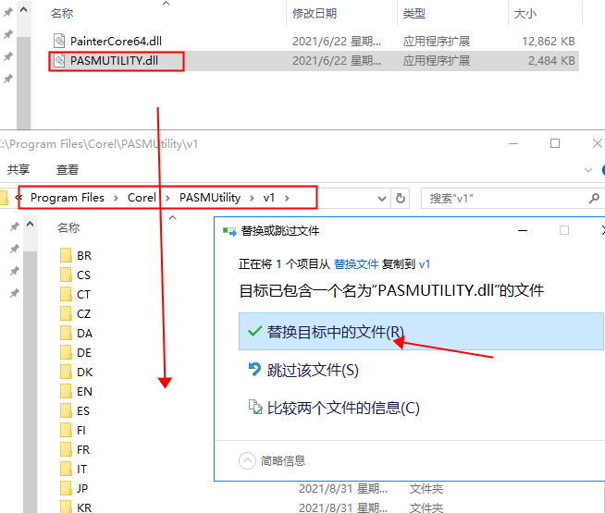Open the DK folder
605x513 pixels.
coord(77,372)
